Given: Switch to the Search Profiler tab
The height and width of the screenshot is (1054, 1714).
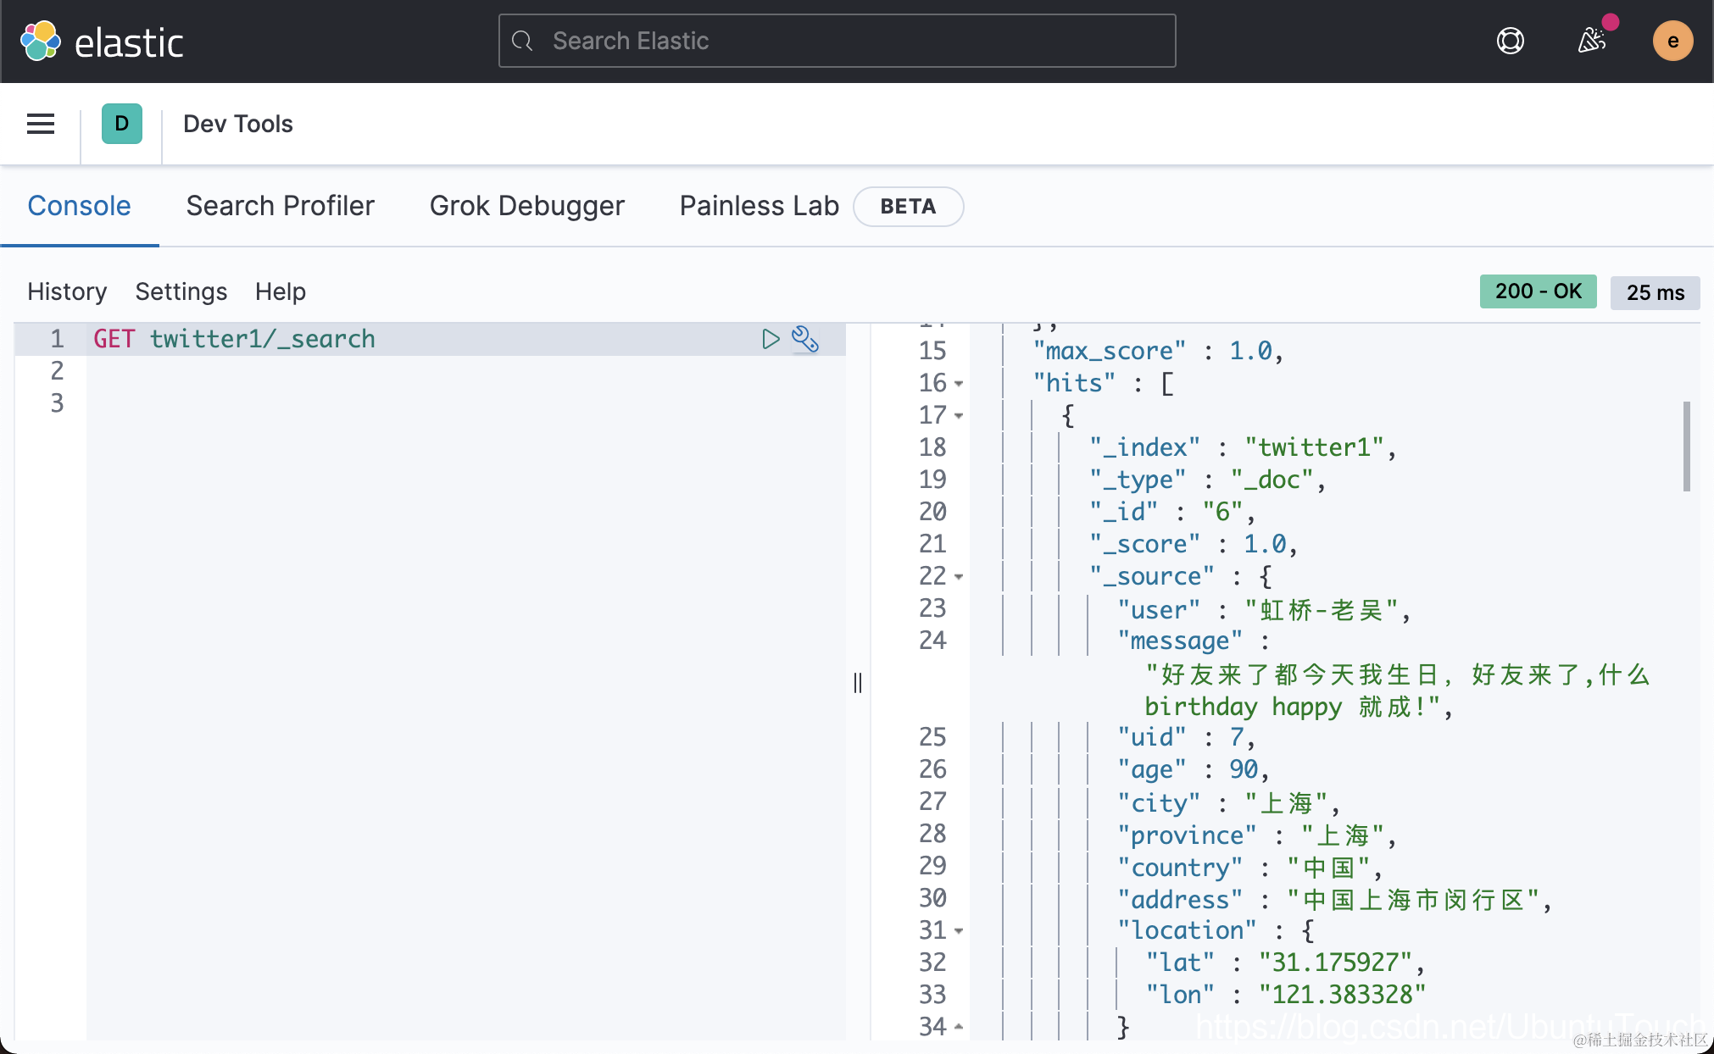Looking at the screenshot, I should coord(280,206).
